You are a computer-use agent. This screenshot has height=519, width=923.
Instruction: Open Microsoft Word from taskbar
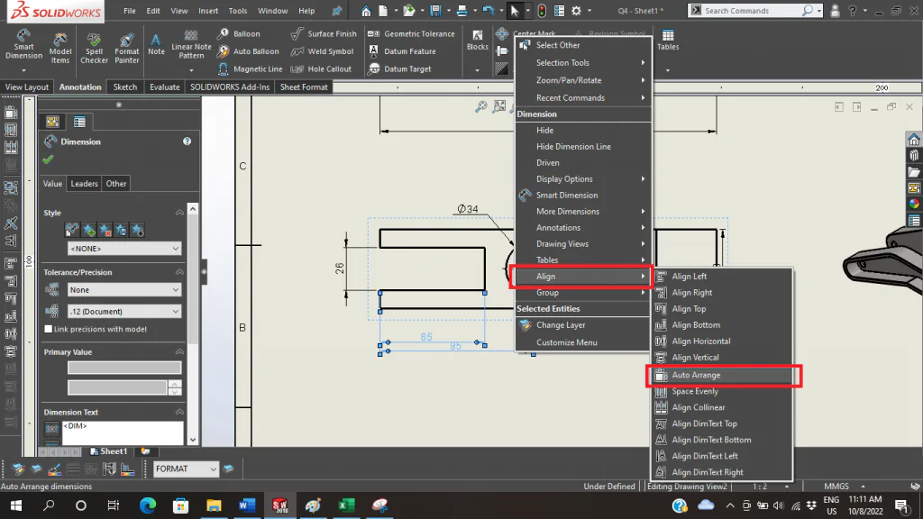[x=247, y=505]
